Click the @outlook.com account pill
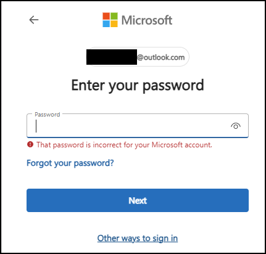This screenshot has height=254, width=266. coord(138,57)
